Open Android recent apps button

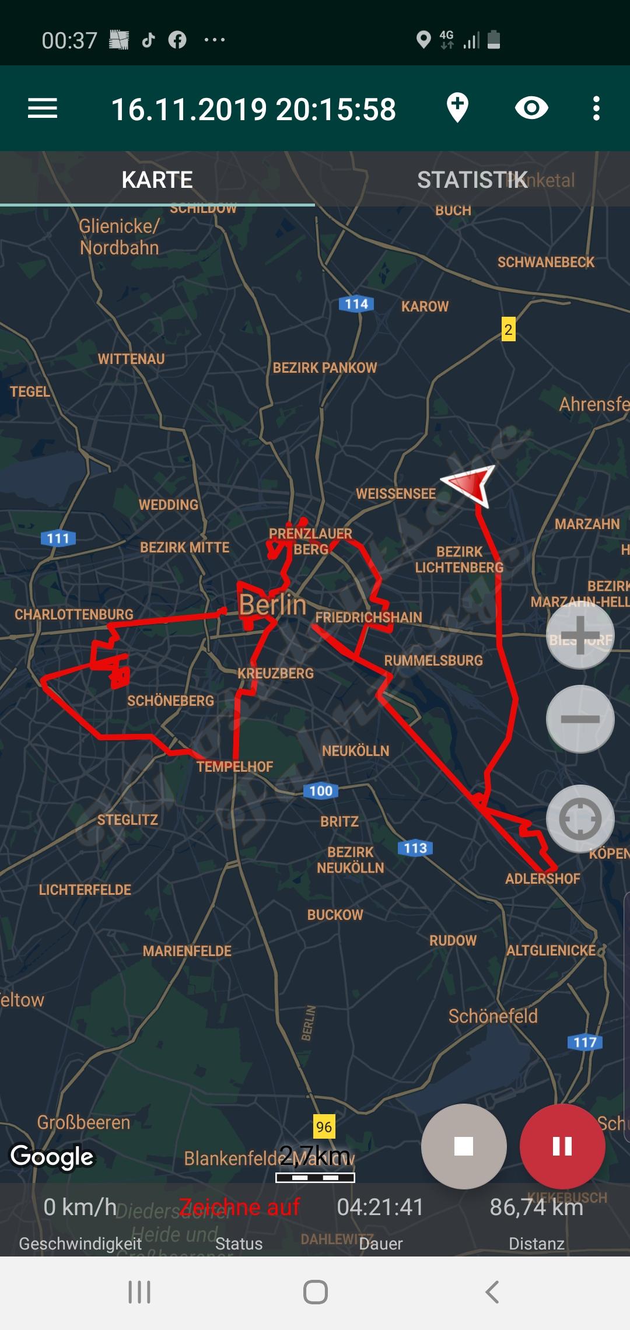139,1292
